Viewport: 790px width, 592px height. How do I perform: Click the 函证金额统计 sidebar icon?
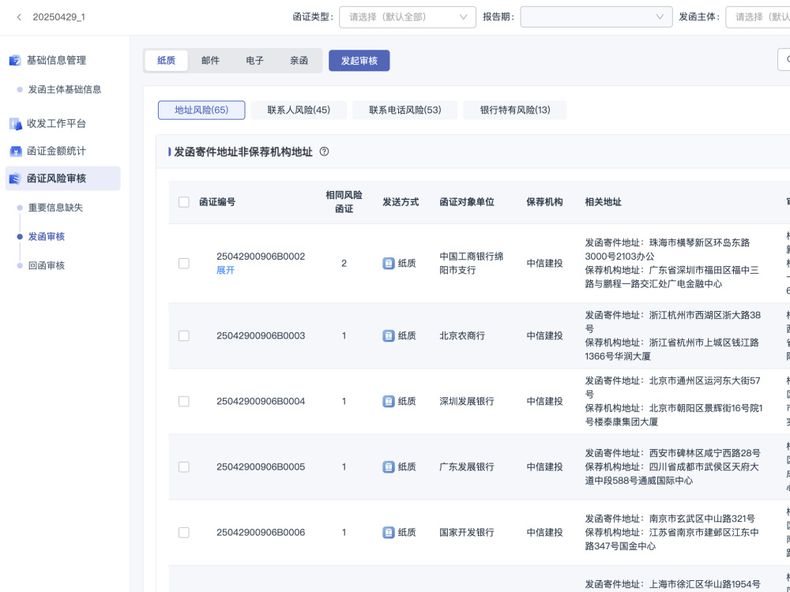click(x=15, y=151)
